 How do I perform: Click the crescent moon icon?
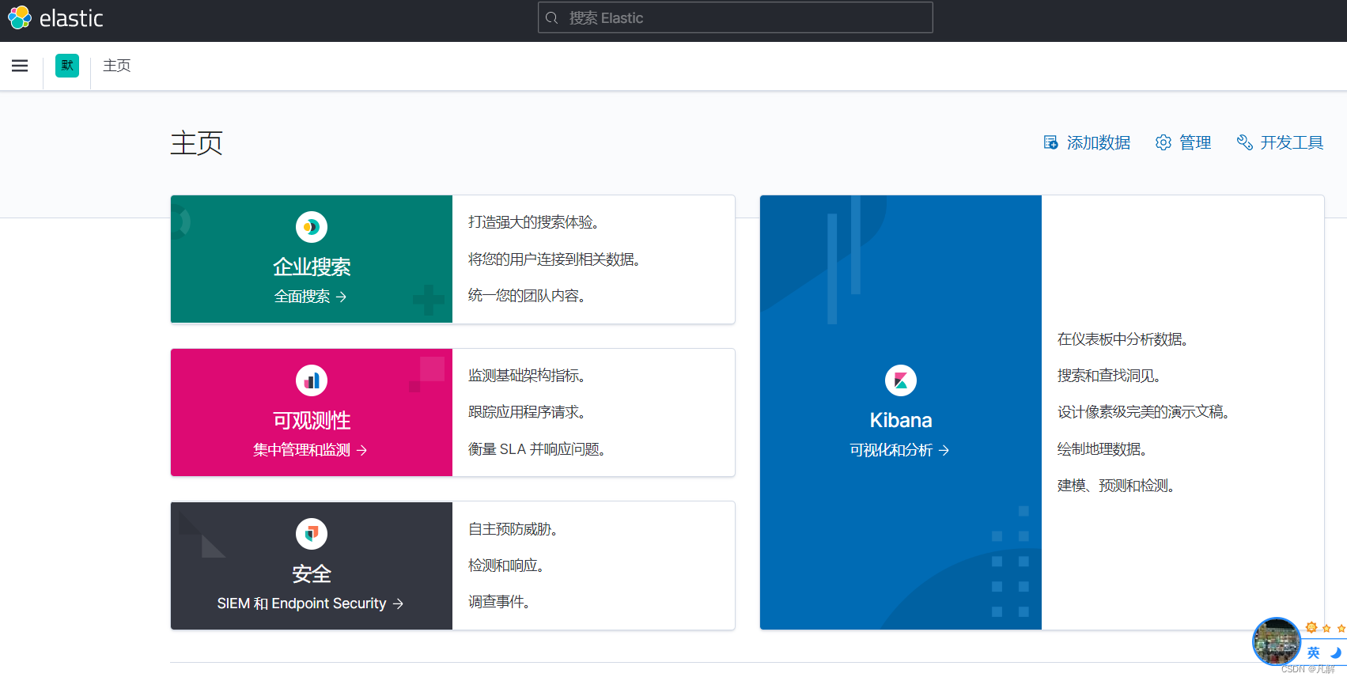[x=1336, y=653]
